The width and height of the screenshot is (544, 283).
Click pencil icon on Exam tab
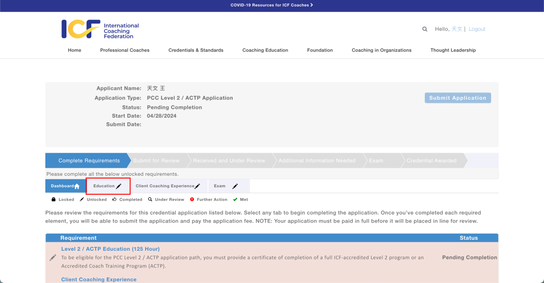click(x=235, y=186)
